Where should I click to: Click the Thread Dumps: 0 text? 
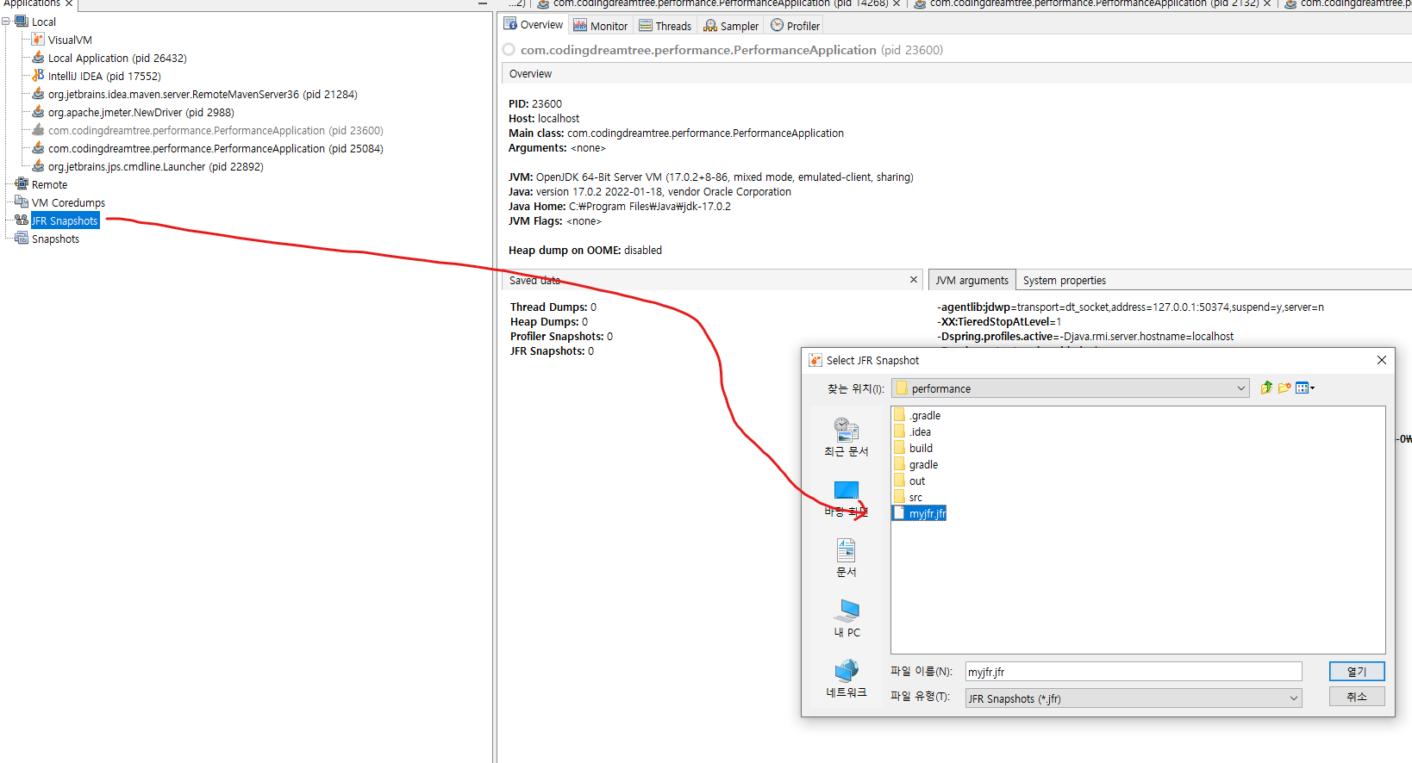tap(553, 307)
